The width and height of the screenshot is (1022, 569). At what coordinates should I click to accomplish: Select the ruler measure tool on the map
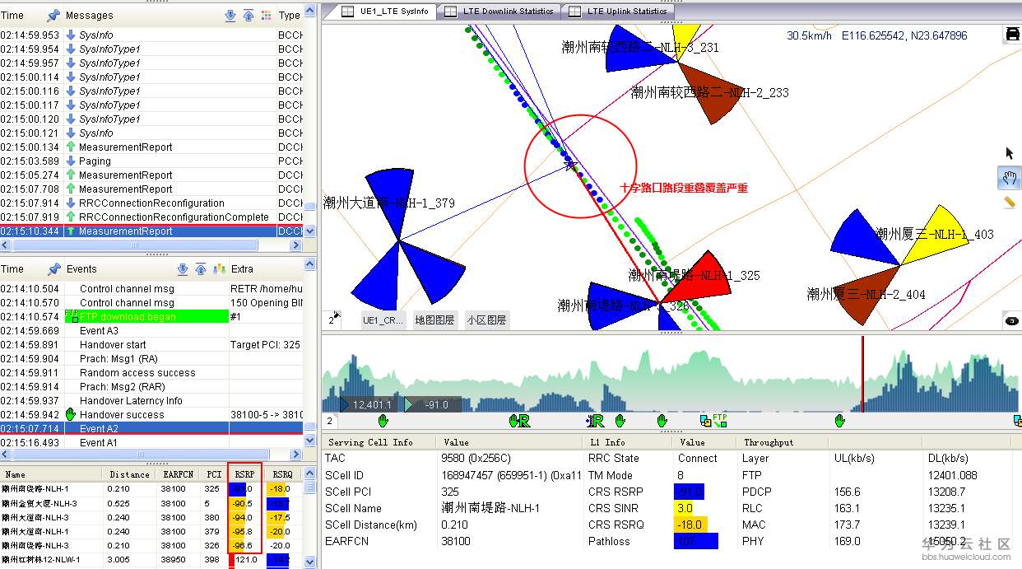(x=1010, y=202)
